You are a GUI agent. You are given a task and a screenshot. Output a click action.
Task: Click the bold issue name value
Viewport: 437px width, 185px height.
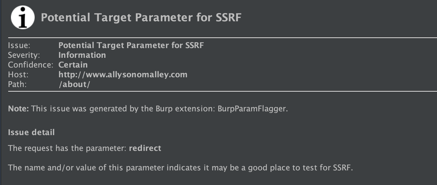point(131,46)
